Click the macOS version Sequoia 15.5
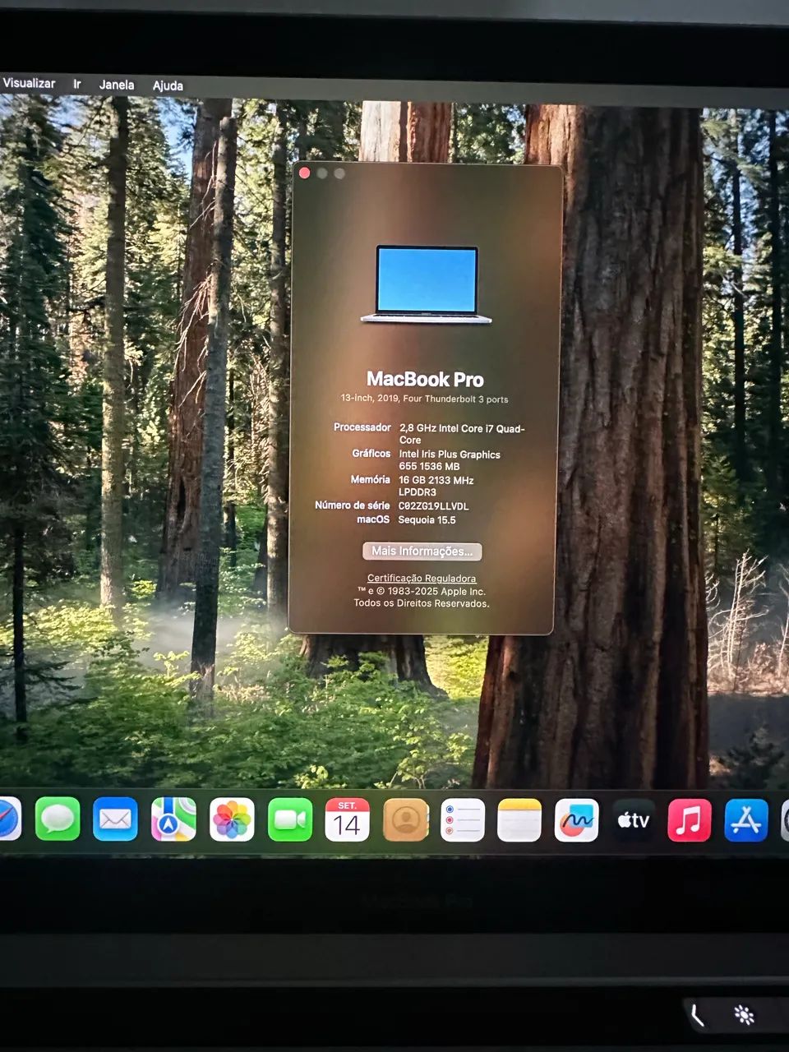 pyautogui.click(x=427, y=519)
